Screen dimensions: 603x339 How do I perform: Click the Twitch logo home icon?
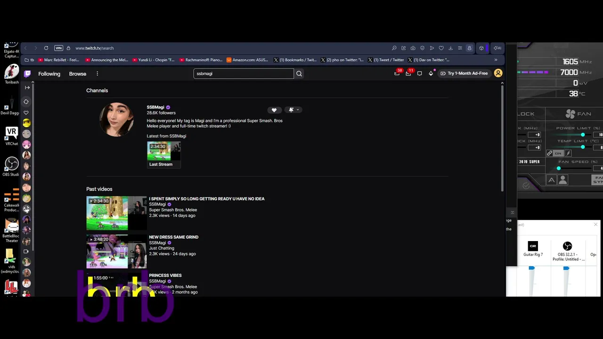point(27,73)
